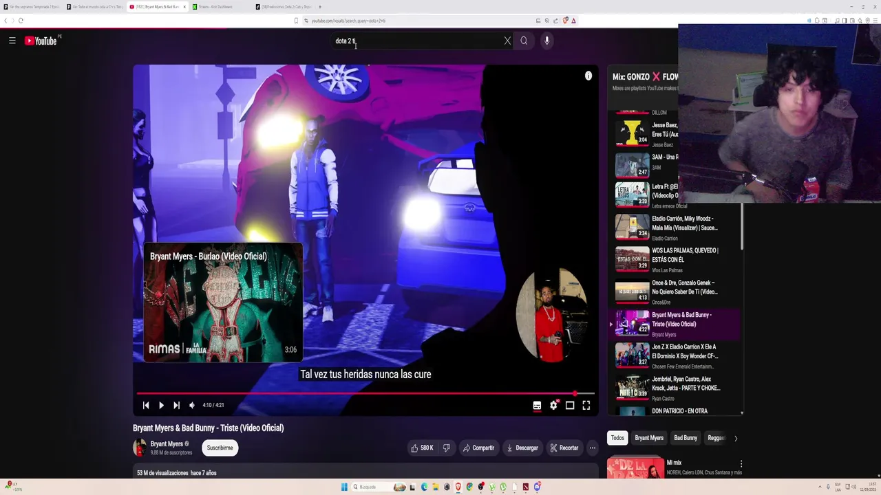Select the Todos filter chip
Image resolution: width=881 pixels, height=495 pixels.
point(617,438)
